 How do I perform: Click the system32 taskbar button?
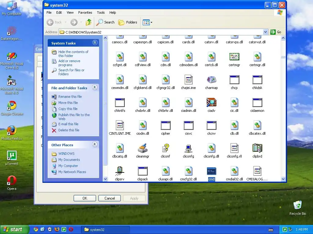(105, 230)
